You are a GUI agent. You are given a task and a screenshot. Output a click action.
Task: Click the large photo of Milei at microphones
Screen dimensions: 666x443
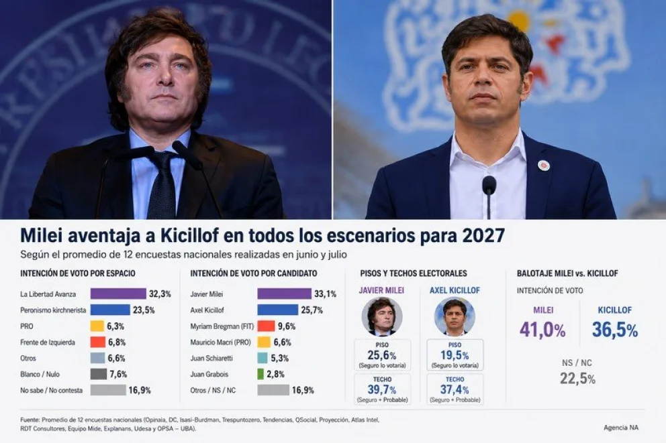(166, 109)
